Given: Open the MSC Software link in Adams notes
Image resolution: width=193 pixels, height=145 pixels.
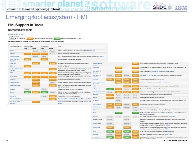Looking at the screenshot, I should click(91, 51).
